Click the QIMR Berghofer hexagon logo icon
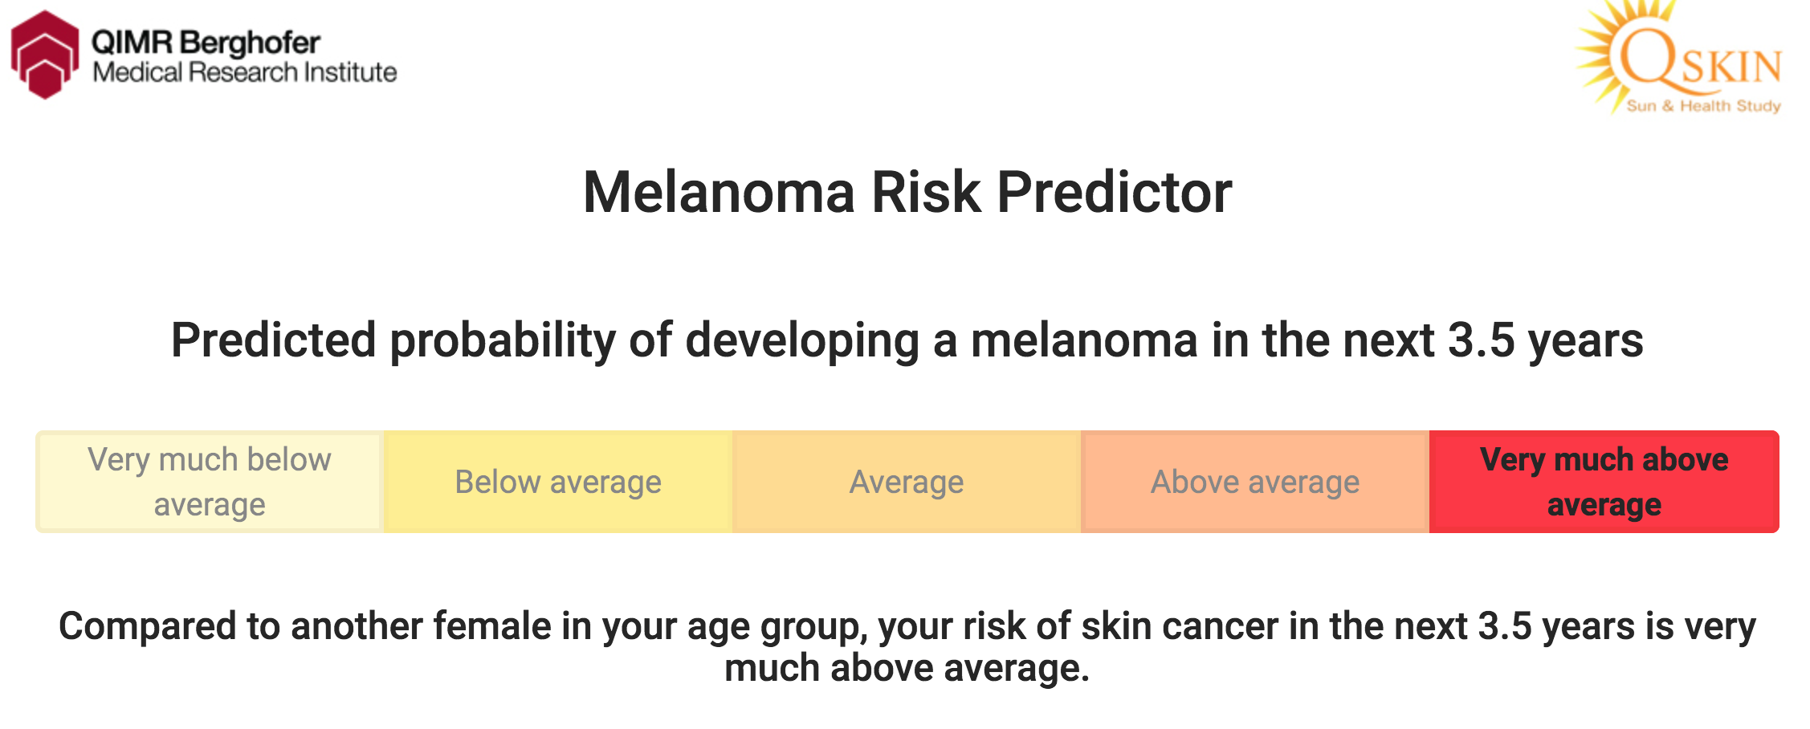 coord(45,55)
